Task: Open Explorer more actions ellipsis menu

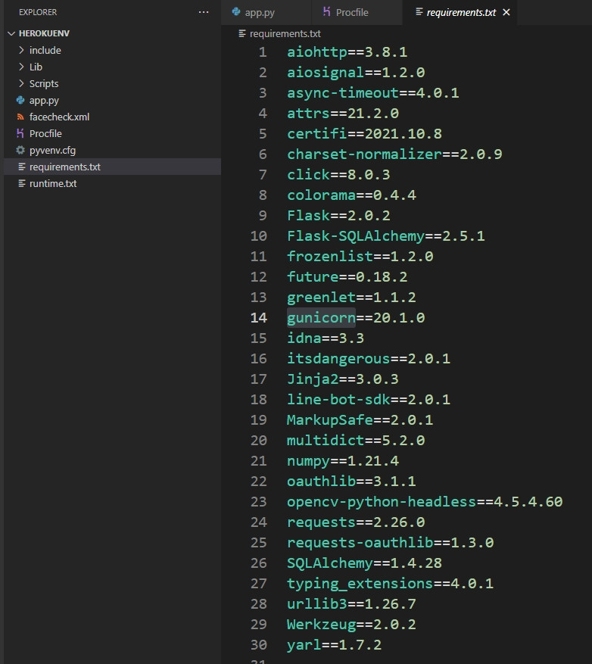Action: pos(203,12)
